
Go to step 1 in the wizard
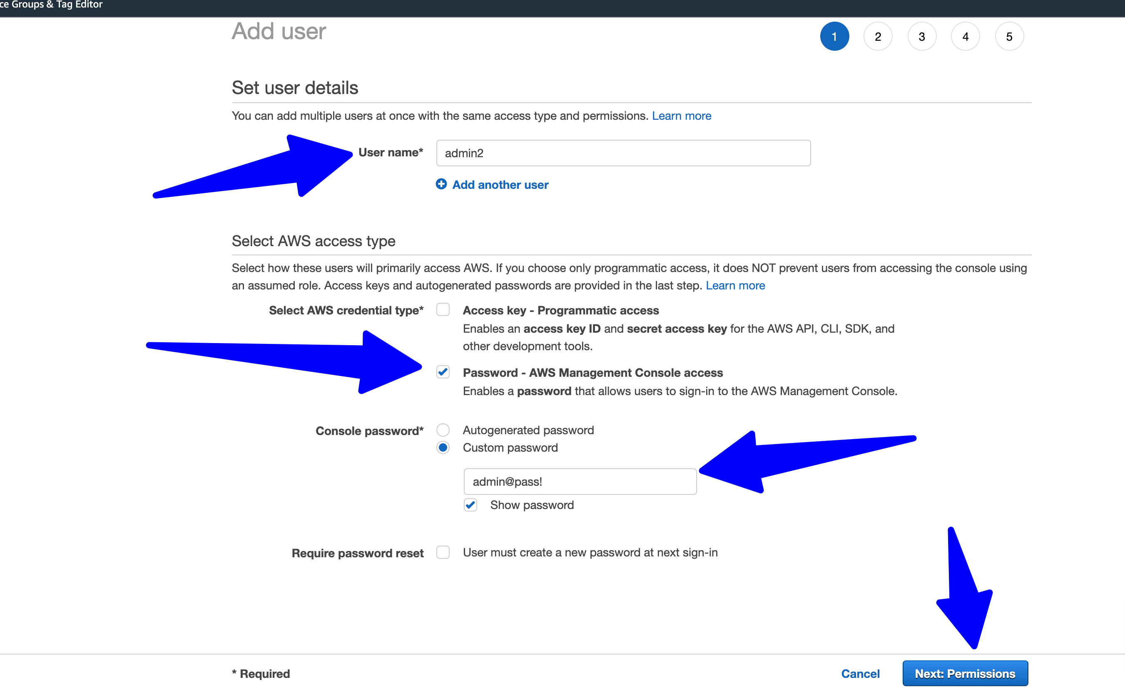point(834,36)
